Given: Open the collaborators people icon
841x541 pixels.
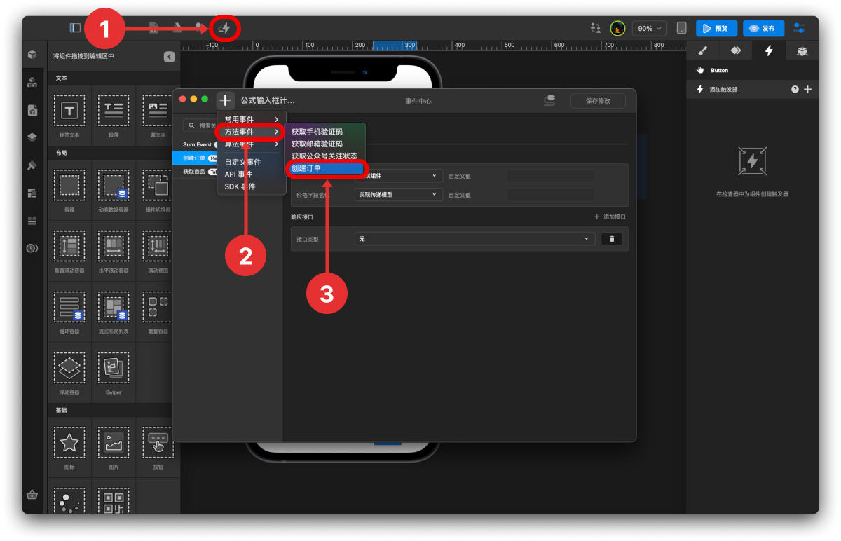Looking at the screenshot, I should pos(596,28).
